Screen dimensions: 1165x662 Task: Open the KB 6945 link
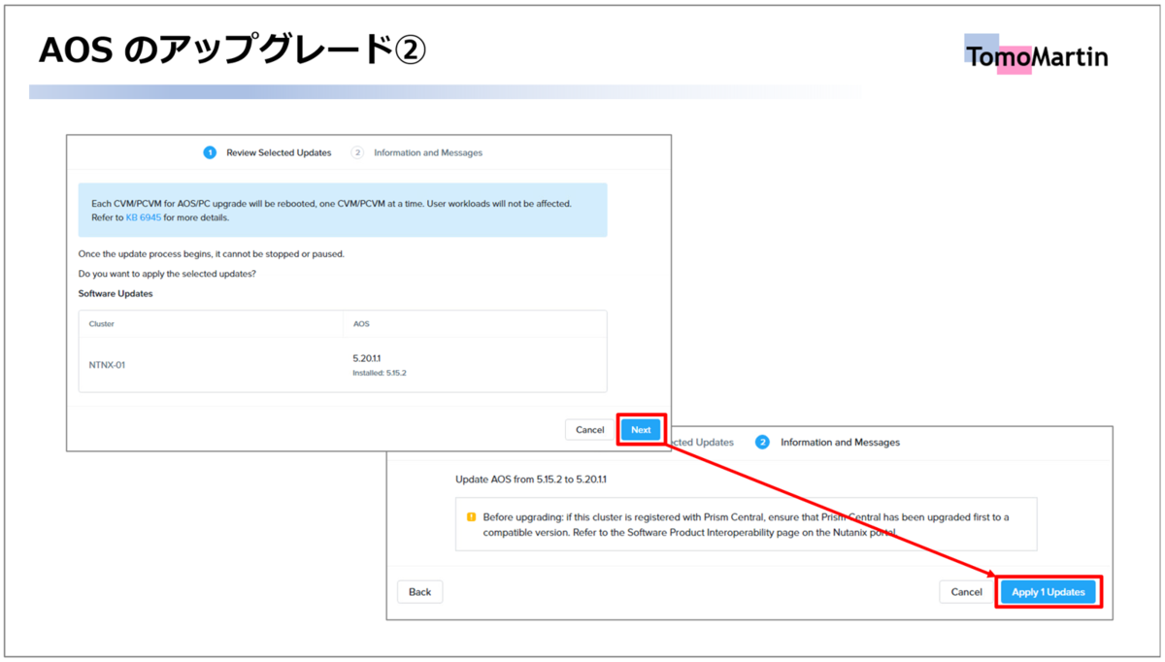tap(144, 218)
